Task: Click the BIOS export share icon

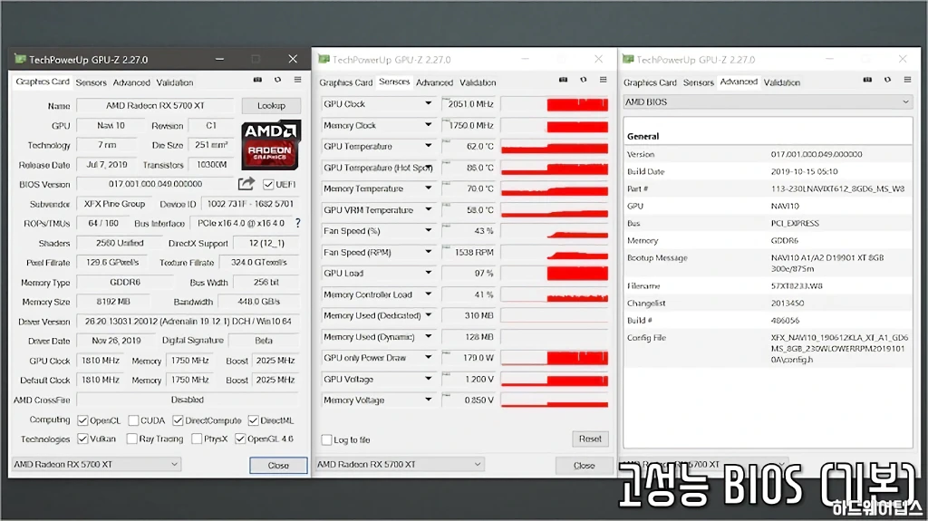Action: (246, 184)
